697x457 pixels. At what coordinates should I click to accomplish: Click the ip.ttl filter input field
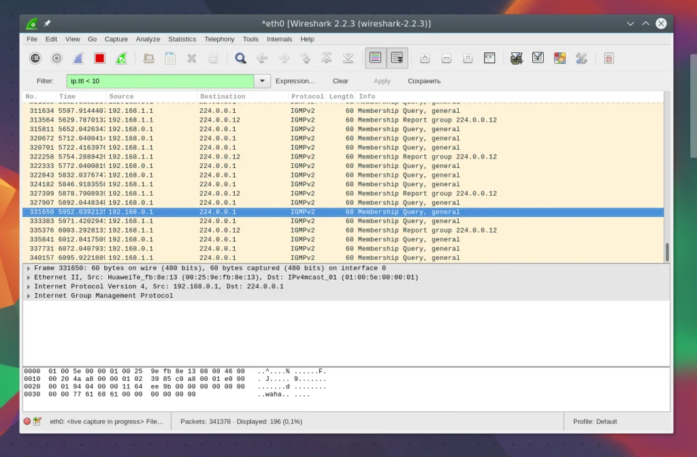pyautogui.click(x=160, y=81)
